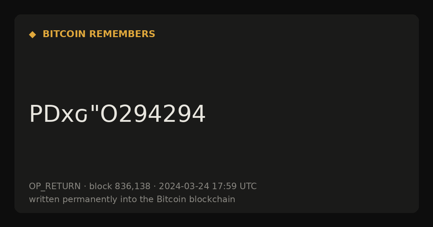The image size is (433, 227).
Task: Click the quotation mark in the message
Action: (94, 109)
